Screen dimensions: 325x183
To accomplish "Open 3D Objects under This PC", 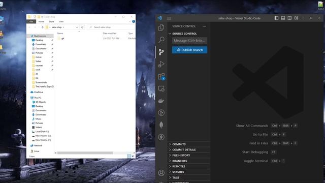I will coord(41,102).
